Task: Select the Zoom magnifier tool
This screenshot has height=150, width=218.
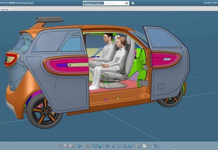Action: pyautogui.click(x=118, y=146)
